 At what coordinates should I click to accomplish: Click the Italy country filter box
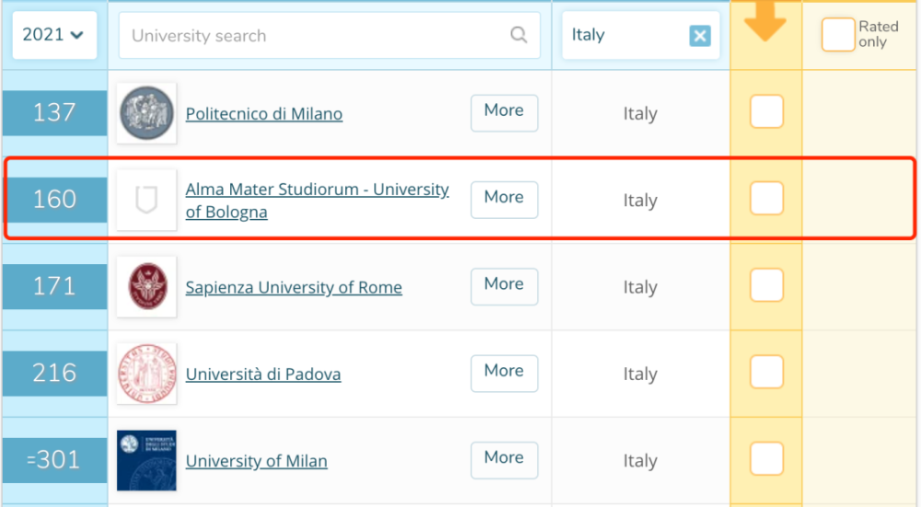640,35
